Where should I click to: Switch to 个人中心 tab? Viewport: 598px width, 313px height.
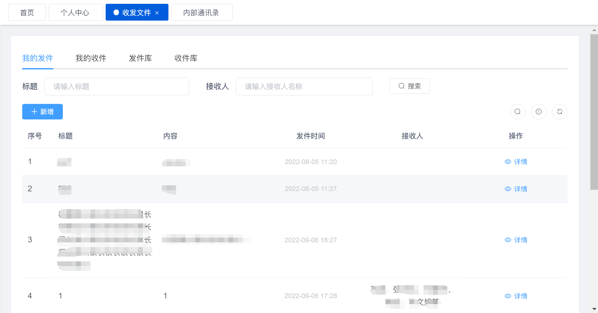[x=76, y=12]
